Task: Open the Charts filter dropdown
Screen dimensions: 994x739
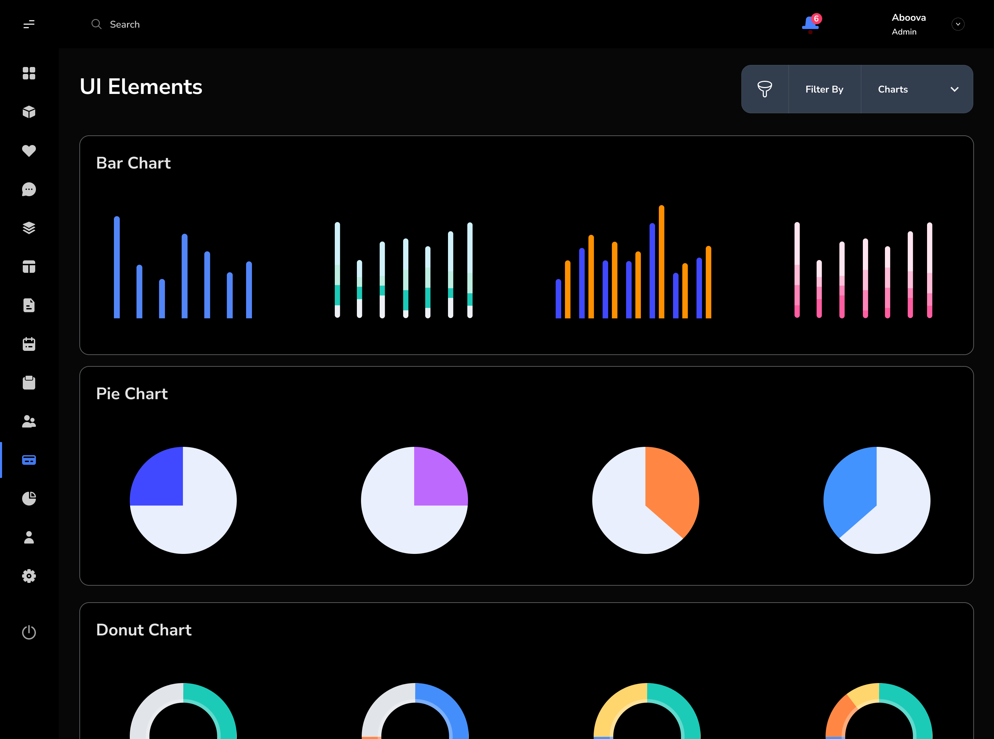Action: click(917, 89)
